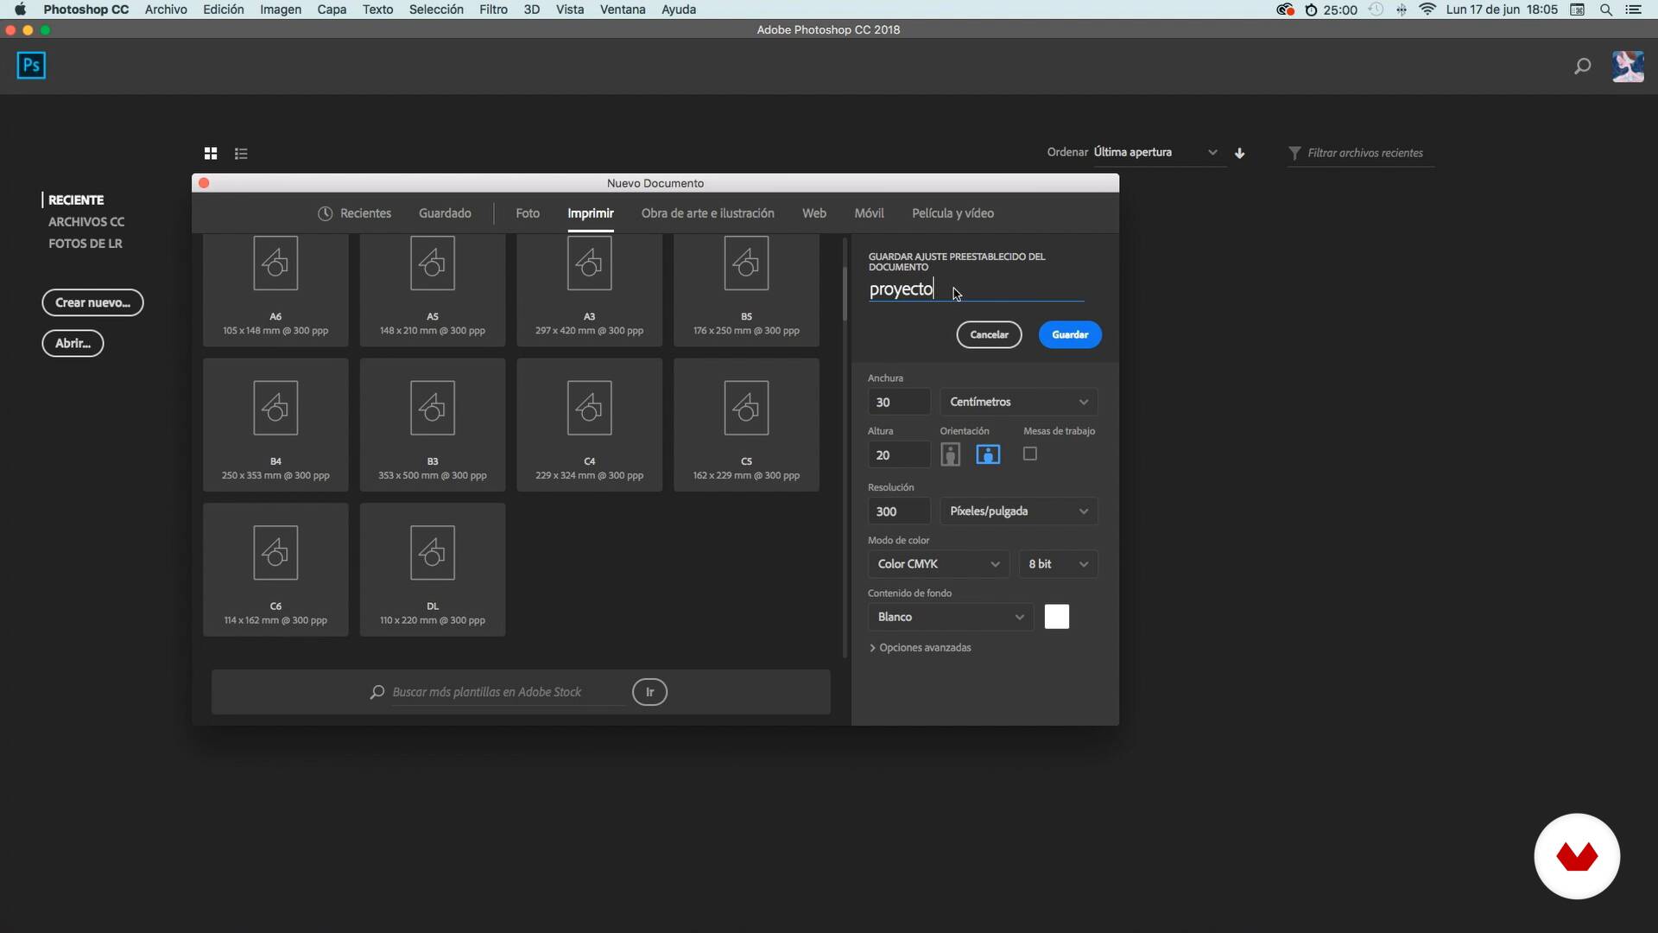Click the preset name field containing proyecto

click(x=976, y=289)
